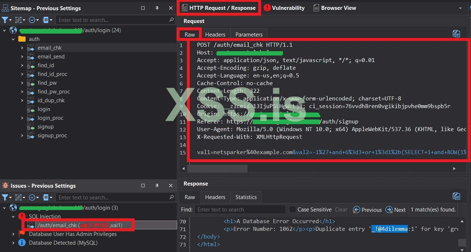Collapse the SQL Injection issue group
The width and height of the screenshot is (471, 252).
tap(13, 217)
